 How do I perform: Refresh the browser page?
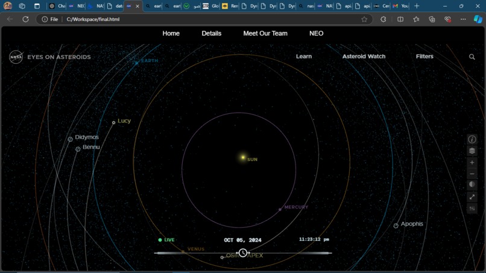(26, 19)
